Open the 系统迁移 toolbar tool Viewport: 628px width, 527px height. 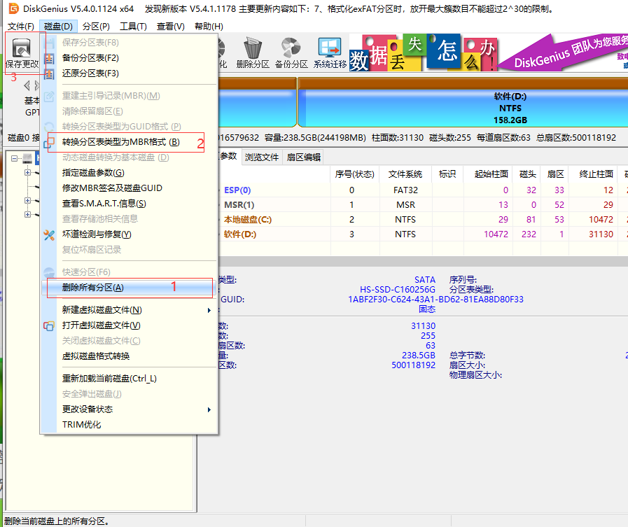330,51
